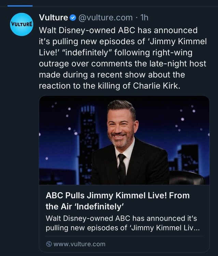218x256 pixels.
Task: Open the post via the 1h timestamp
Action: click(x=145, y=17)
